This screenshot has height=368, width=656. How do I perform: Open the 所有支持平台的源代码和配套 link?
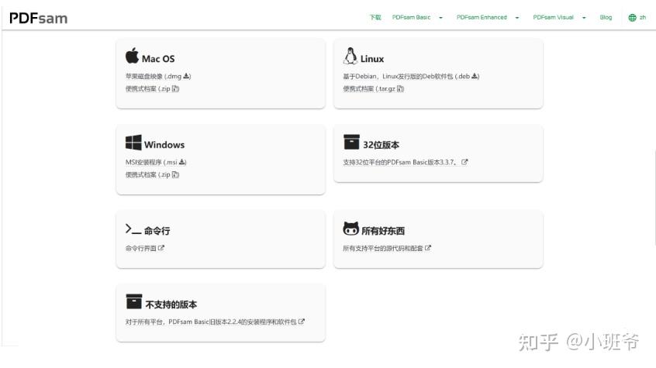(x=387, y=249)
